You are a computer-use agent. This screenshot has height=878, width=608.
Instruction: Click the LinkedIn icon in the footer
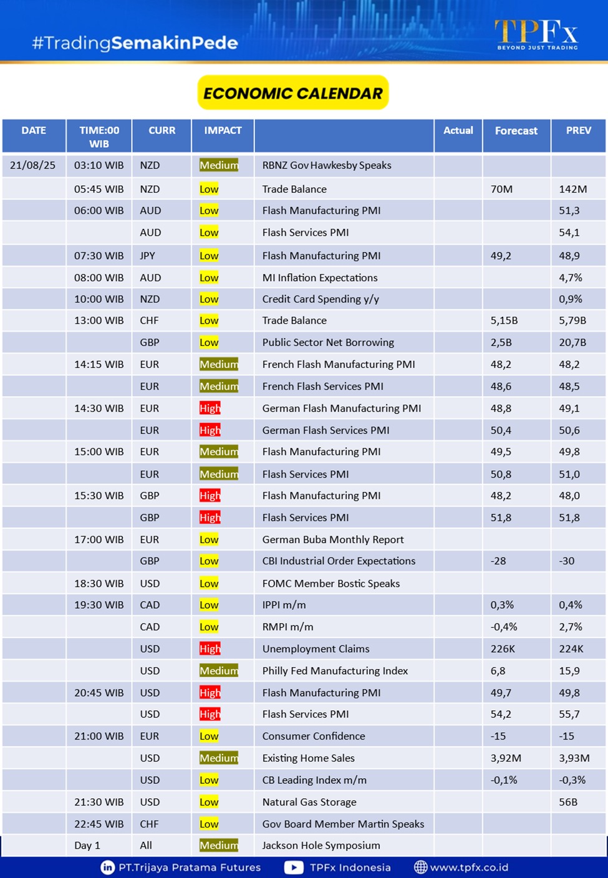[108, 867]
